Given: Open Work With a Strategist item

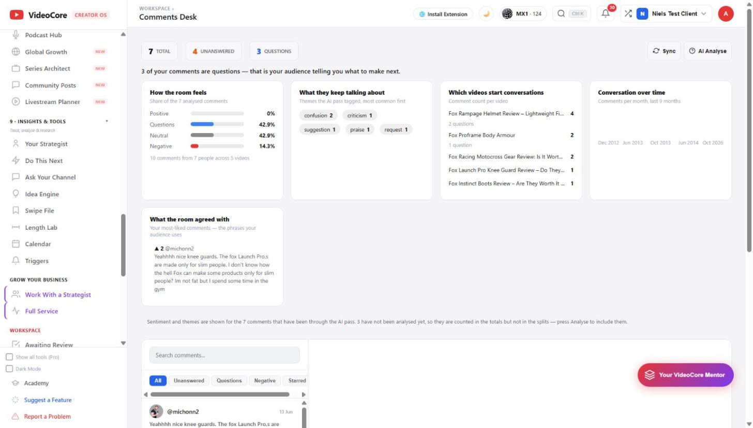Looking at the screenshot, I should [x=58, y=294].
